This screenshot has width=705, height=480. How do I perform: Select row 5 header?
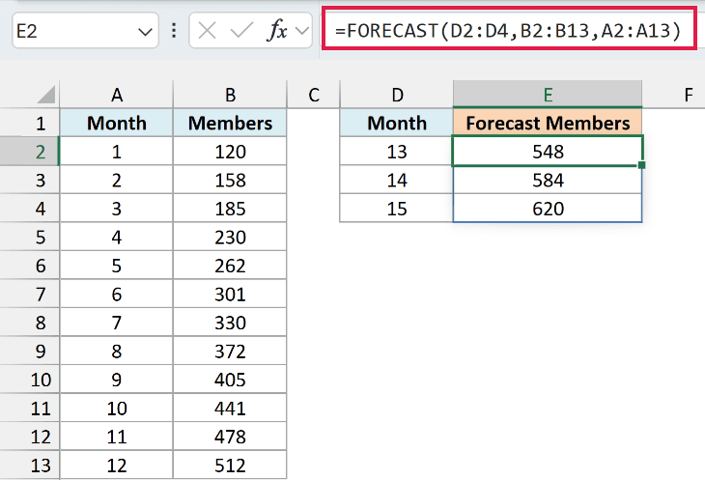[x=30, y=237]
